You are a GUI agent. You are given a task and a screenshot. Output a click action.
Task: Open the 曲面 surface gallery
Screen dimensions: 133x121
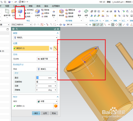click(86, 13)
